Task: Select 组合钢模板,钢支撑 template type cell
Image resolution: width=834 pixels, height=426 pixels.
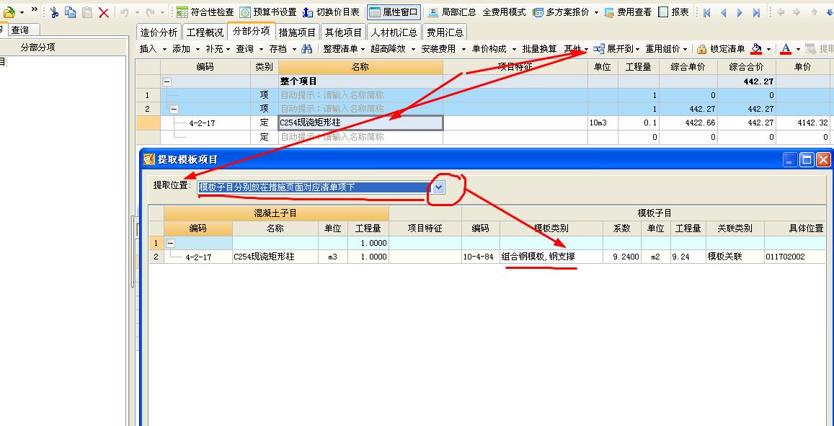Action: (x=551, y=257)
